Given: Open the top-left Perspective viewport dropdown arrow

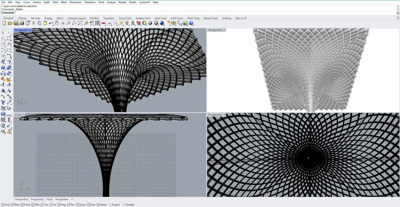Looking at the screenshot, I should point(31,30).
